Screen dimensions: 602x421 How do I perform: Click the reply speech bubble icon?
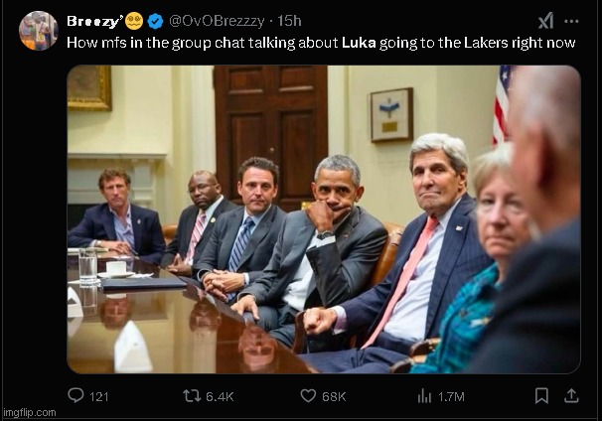[x=75, y=395]
